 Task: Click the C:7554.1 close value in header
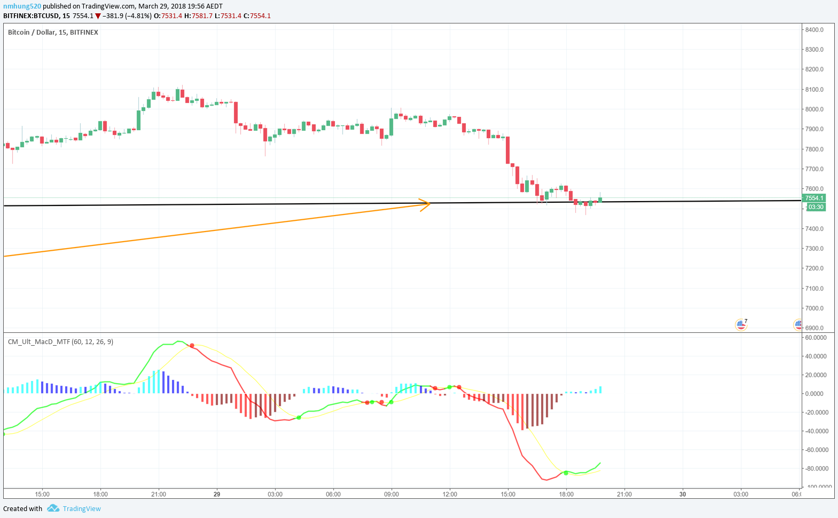[257, 16]
